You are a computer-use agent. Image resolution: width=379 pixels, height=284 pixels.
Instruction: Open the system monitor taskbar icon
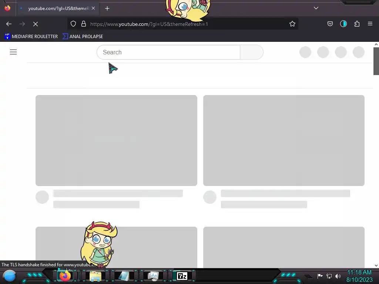pyautogui.click(x=153, y=276)
